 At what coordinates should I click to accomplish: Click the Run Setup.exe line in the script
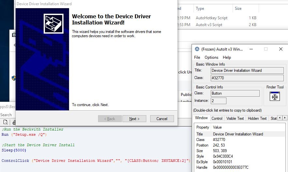click(x=24, y=134)
